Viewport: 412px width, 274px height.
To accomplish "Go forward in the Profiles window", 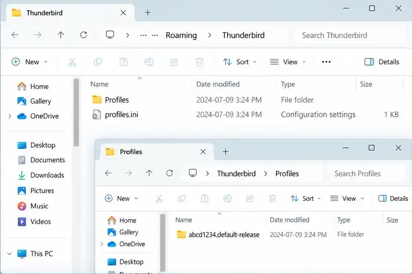I will pos(129,173).
